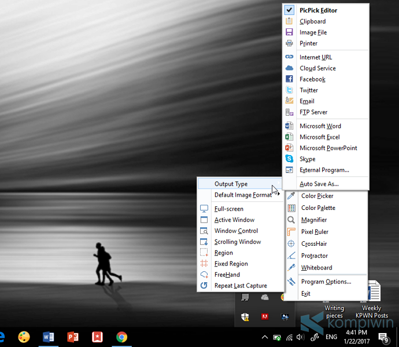Start Window Control capture

241,231
